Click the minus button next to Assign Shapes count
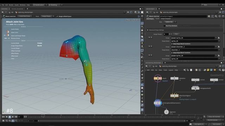The height and width of the screenshot is (126, 225). click(x=172, y=34)
